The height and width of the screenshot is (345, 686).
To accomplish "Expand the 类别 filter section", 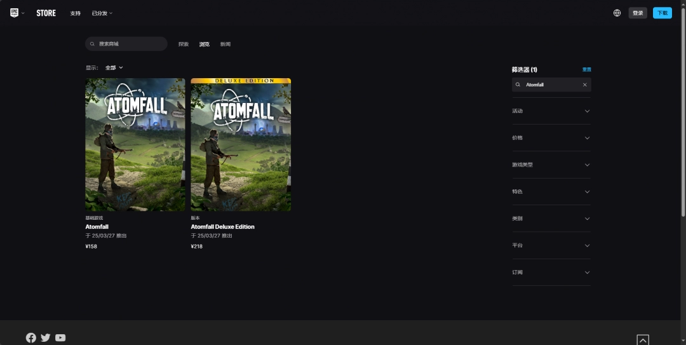I will pyautogui.click(x=551, y=219).
